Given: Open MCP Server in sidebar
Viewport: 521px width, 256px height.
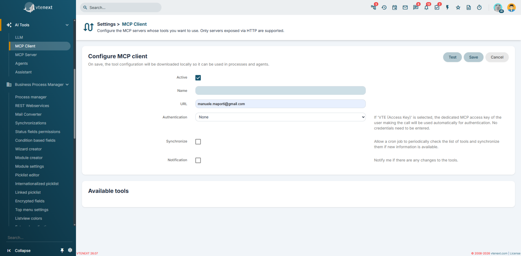Looking at the screenshot, I should pos(26,55).
